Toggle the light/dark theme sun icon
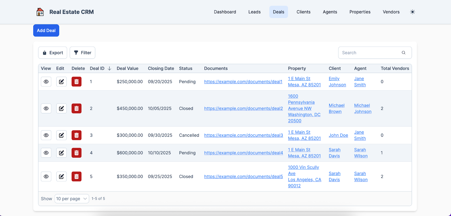The width and height of the screenshot is (451, 216). coord(412,12)
